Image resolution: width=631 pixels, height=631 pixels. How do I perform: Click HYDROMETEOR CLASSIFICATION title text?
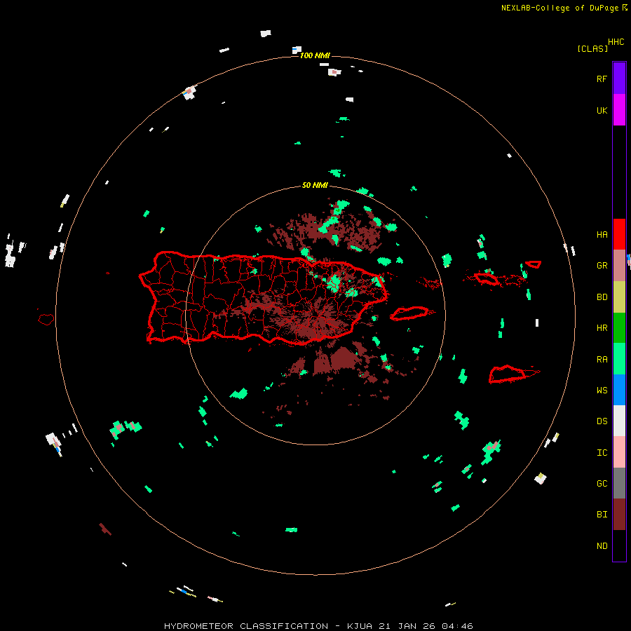pyautogui.click(x=246, y=626)
